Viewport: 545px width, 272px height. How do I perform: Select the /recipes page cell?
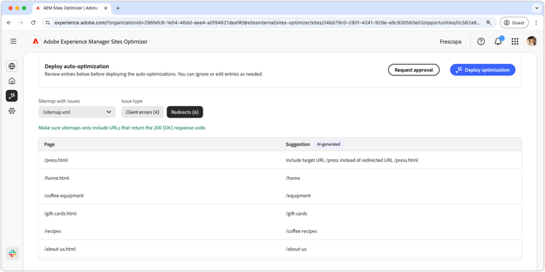pos(53,231)
